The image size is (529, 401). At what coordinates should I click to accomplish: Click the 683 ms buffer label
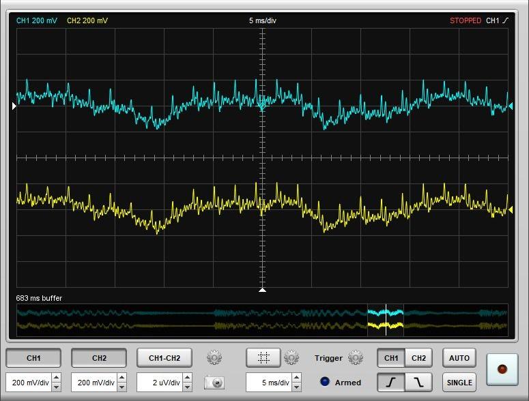(39, 298)
